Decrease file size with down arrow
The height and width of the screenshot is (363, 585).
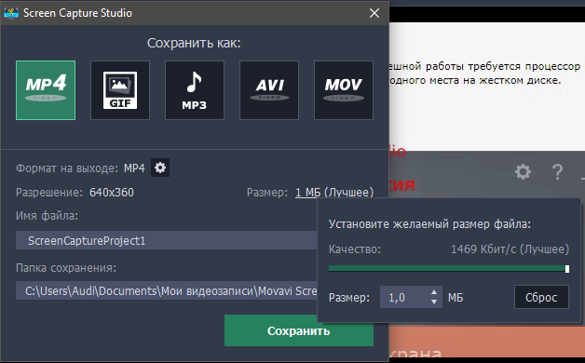tap(434, 302)
